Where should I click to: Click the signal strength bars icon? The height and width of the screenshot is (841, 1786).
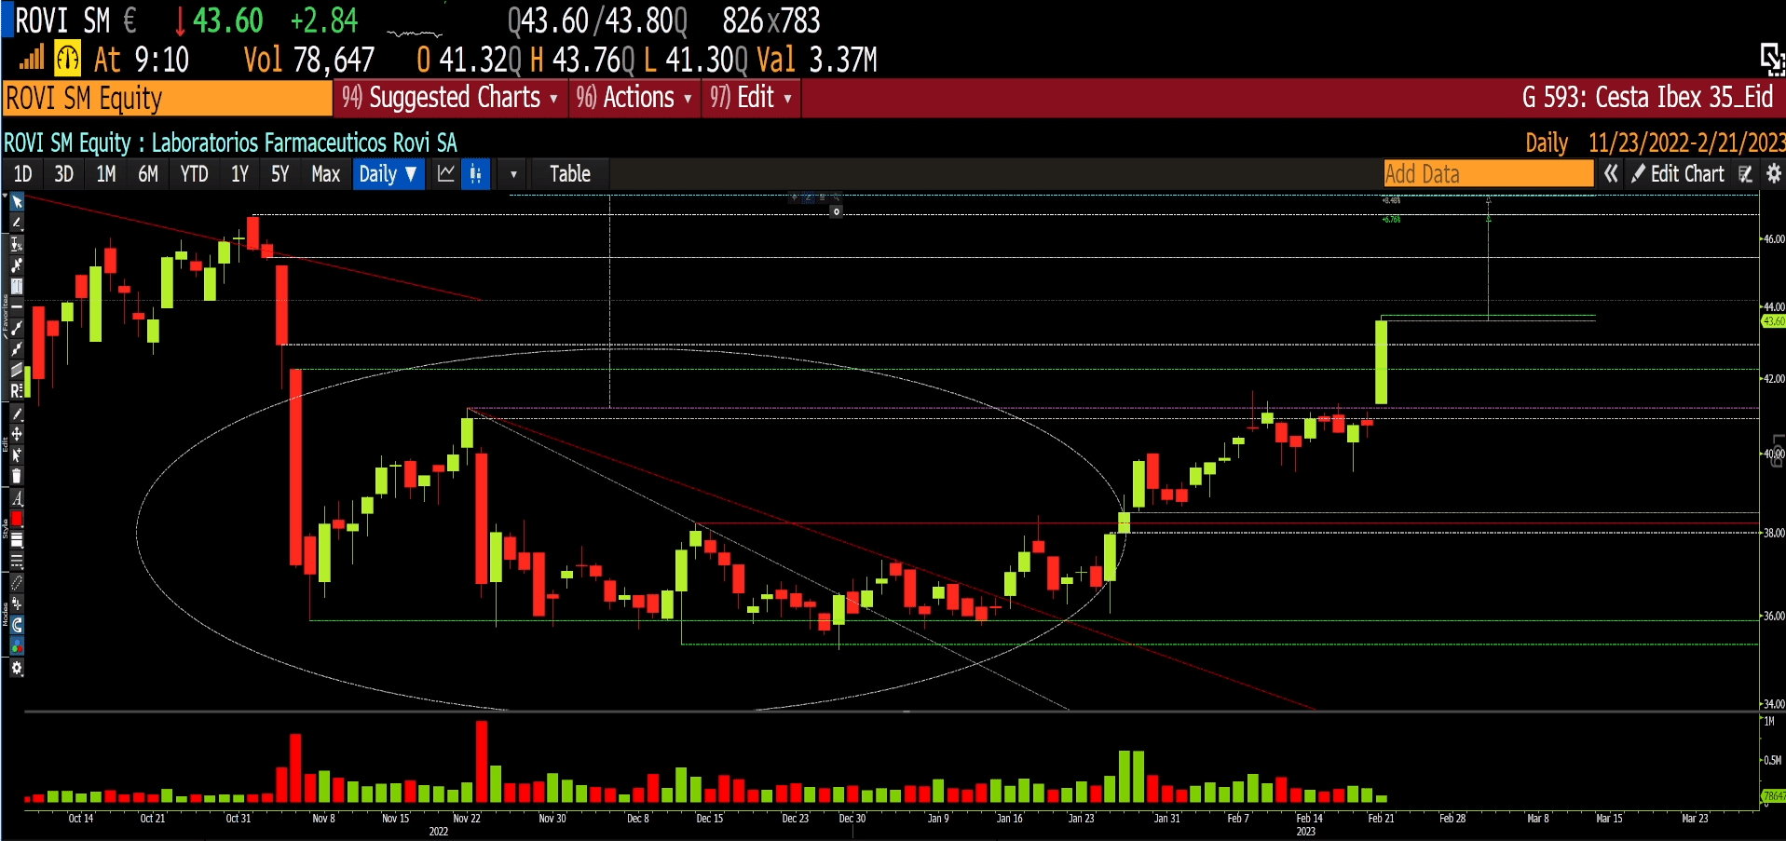(32, 59)
